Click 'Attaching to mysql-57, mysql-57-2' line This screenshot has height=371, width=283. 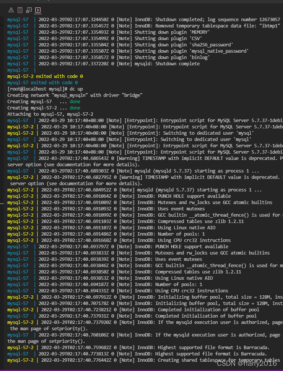tap(50, 114)
